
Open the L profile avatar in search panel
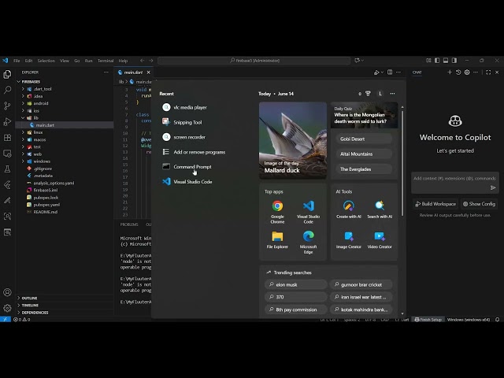coord(380,94)
